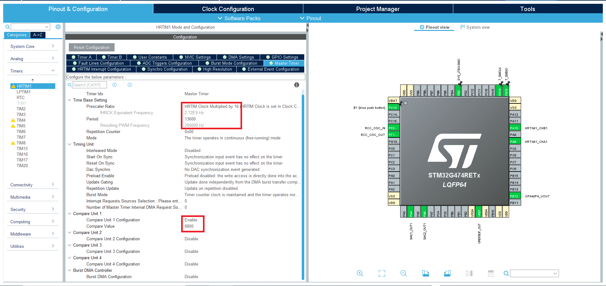Click green pin PA8 on the chip
The image size is (606, 286).
(515, 142)
